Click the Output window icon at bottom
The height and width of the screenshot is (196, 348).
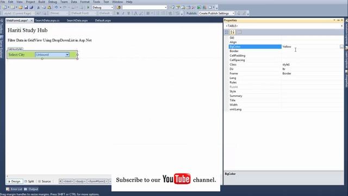pyautogui.click(x=26, y=189)
